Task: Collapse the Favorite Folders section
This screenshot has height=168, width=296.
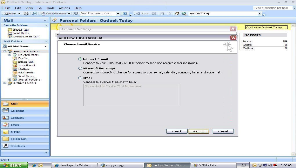Action: tap(46, 26)
